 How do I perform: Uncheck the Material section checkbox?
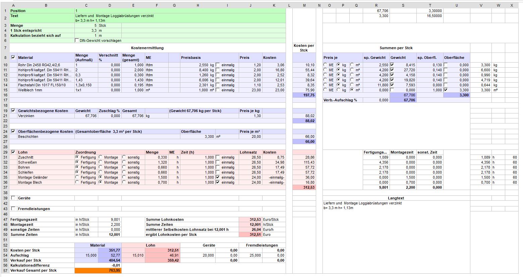click(13, 58)
